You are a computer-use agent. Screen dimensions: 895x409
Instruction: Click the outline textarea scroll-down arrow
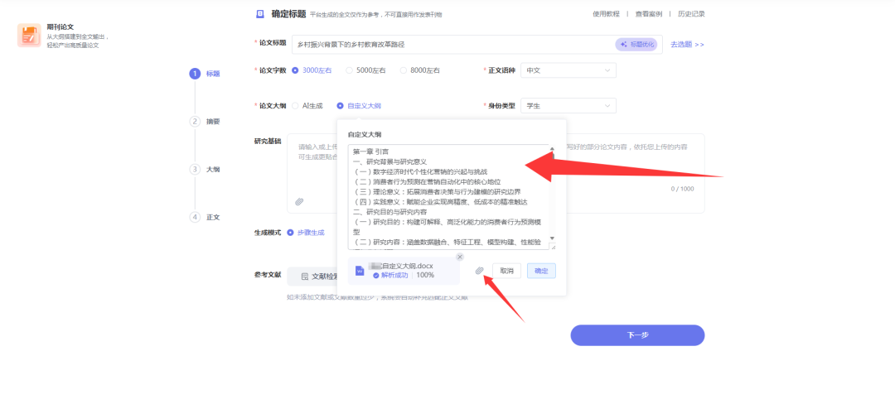point(552,238)
